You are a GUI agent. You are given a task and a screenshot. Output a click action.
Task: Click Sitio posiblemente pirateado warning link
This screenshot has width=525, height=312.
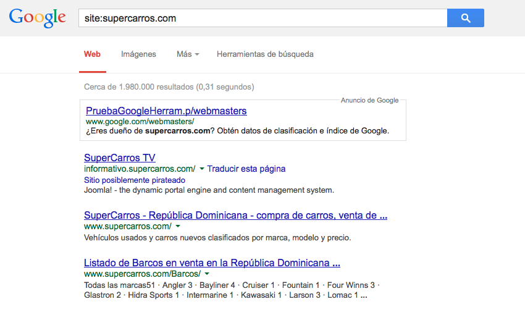(135, 180)
